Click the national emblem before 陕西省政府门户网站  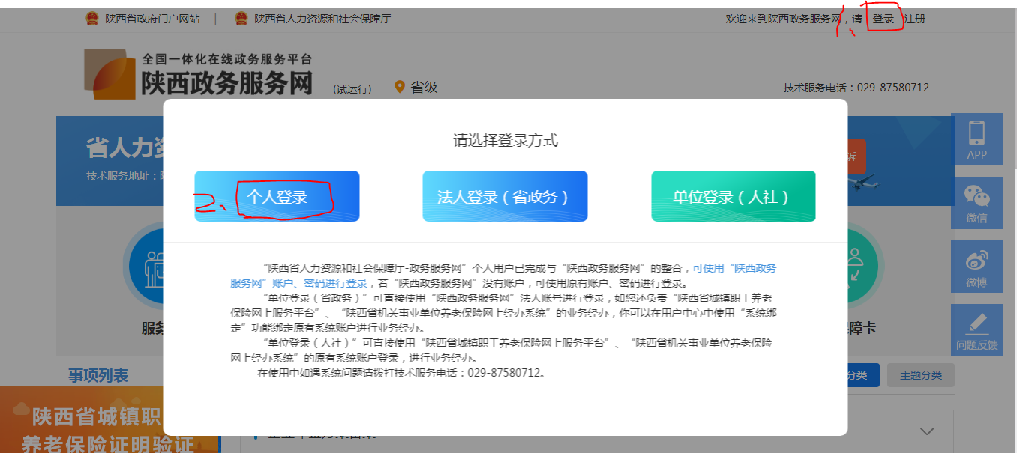tap(91, 19)
